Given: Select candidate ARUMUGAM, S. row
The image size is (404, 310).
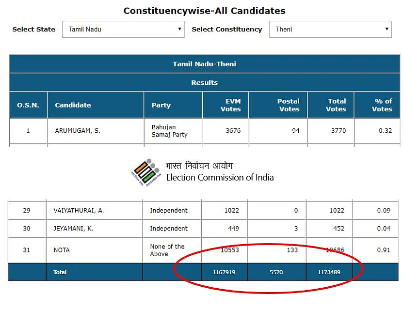Looking at the screenshot, I should click(x=205, y=131).
